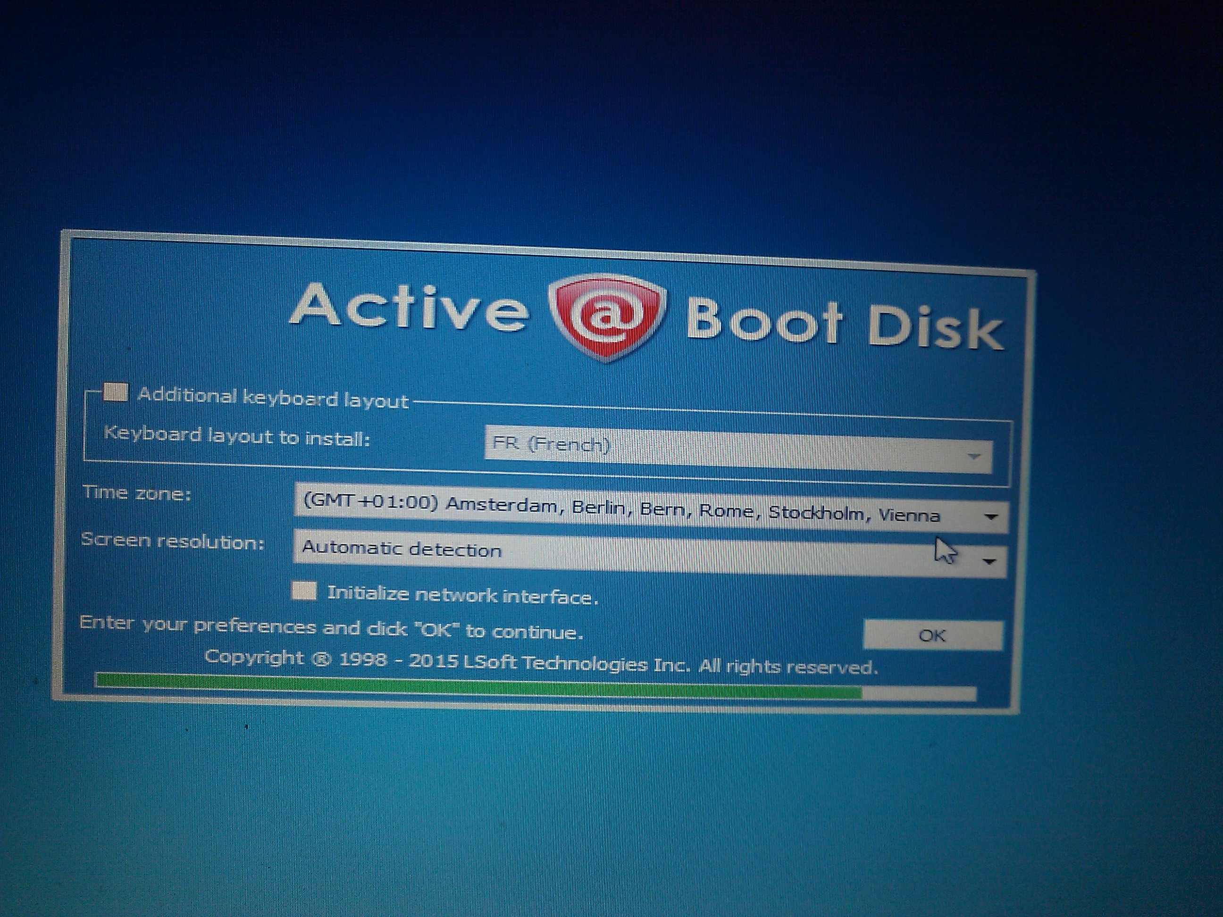
Task: Click the 'Keyboard layout to install:' label
Action: (x=236, y=436)
